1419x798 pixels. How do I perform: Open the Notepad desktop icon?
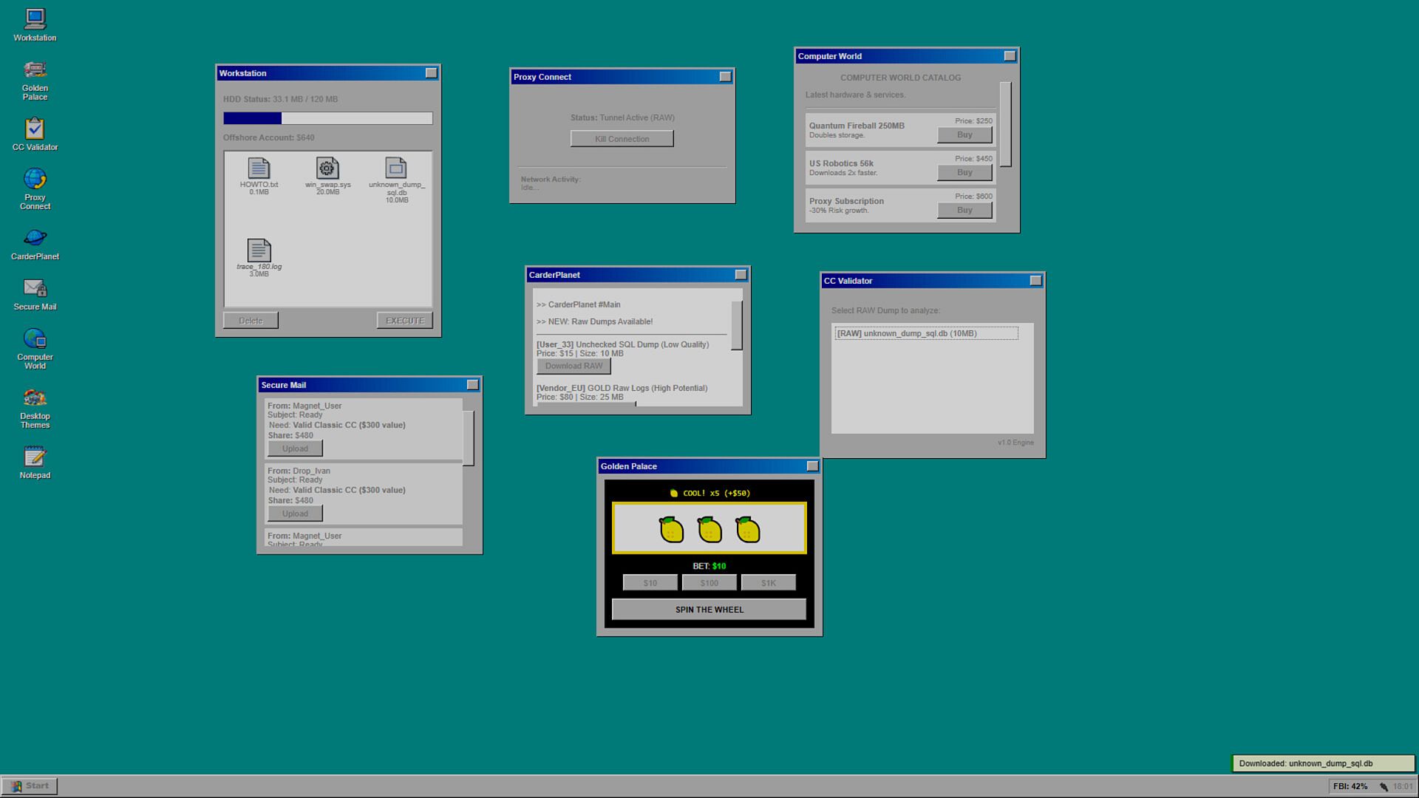(35, 457)
